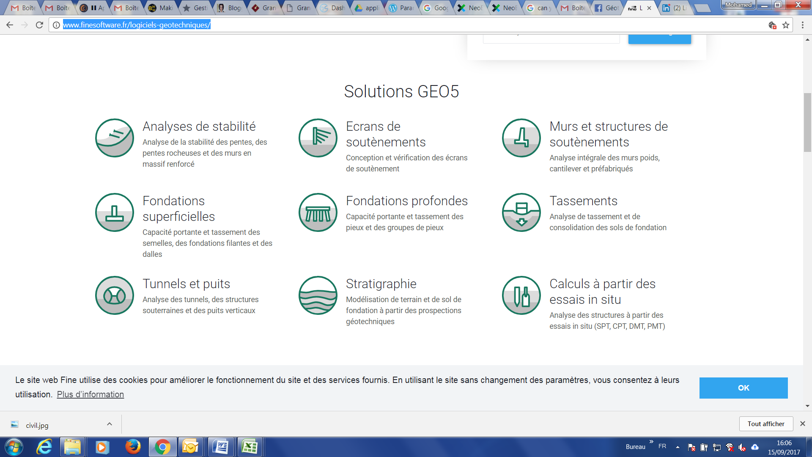Open the Chrome three-dot menu
Viewport: 812px width, 457px height.
click(x=803, y=25)
